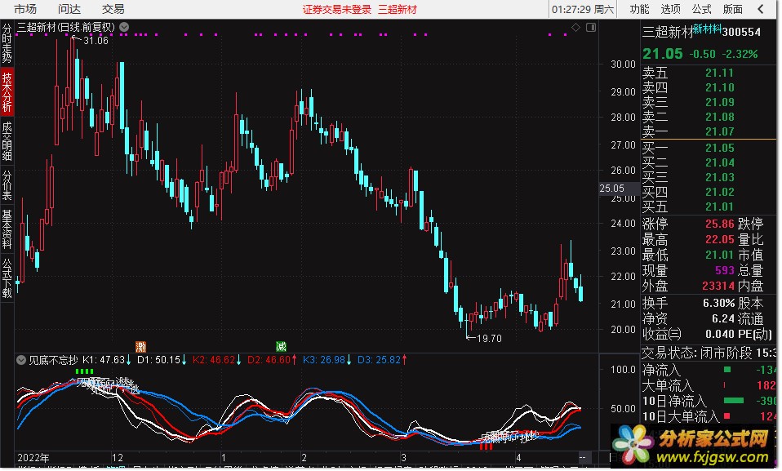Click the 收益(三) 0.040 value

720,334
